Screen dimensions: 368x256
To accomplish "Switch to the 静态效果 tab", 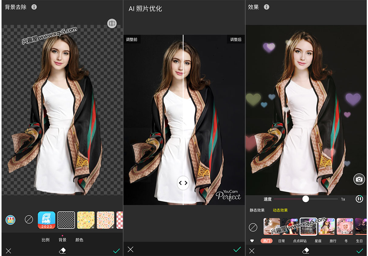I will [257, 210].
